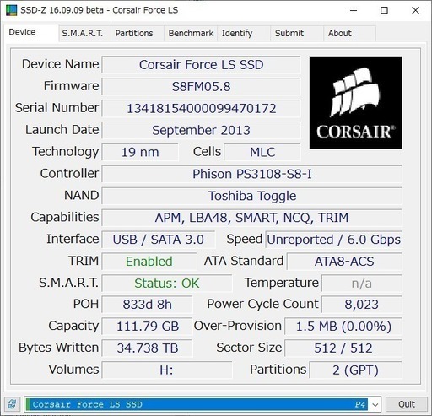Click sector size 512 / 512
Viewport: 432px width, 416px height.
(x=343, y=348)
